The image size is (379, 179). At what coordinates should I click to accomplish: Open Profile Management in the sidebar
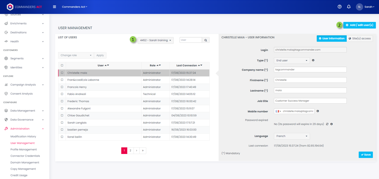pyautogui.click(x=24, y=149)
